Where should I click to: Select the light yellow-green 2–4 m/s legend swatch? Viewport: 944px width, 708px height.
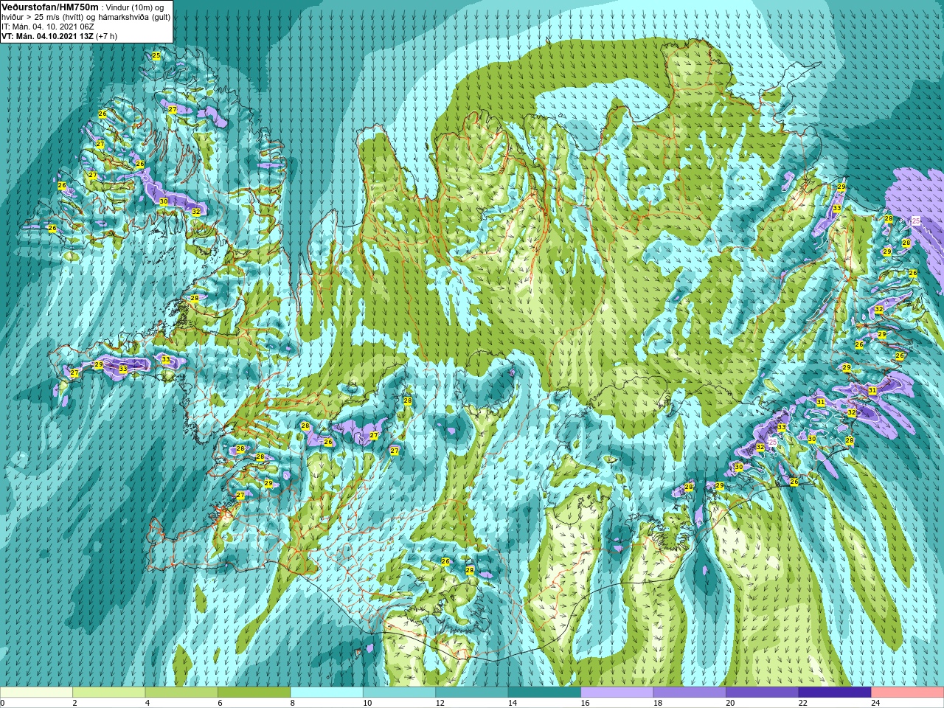(x=108, y=693)
